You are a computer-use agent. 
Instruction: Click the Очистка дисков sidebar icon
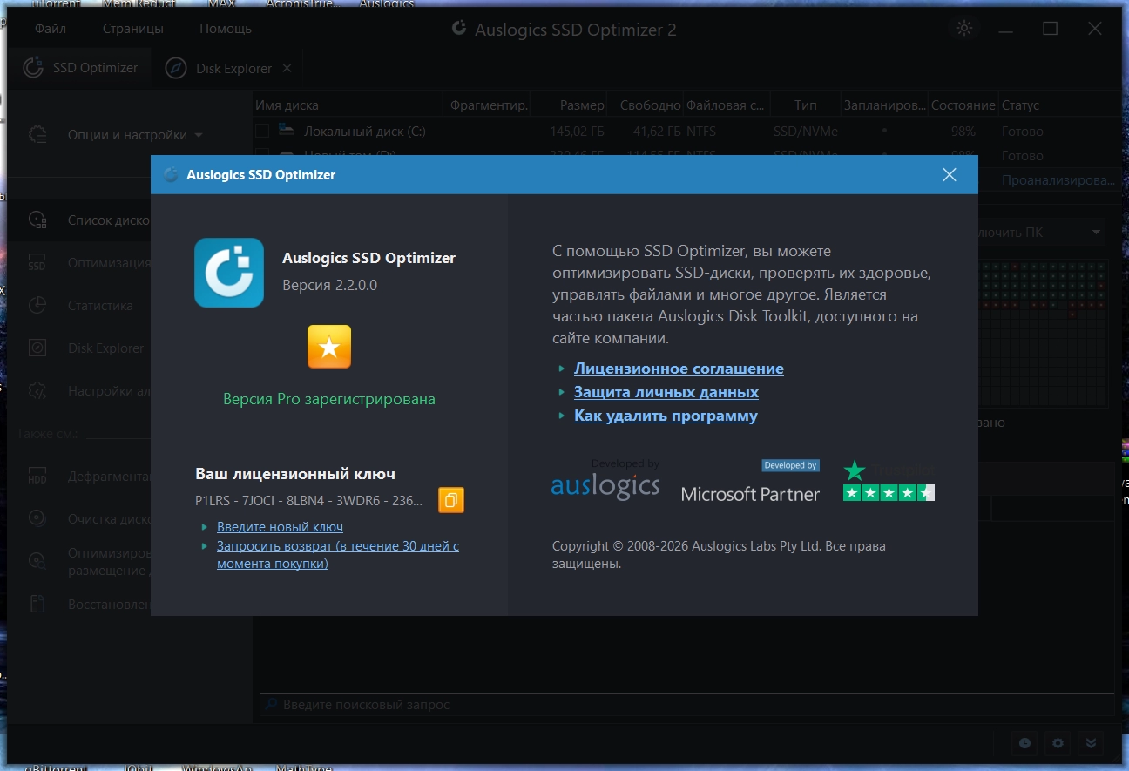[x=37, y=518]
